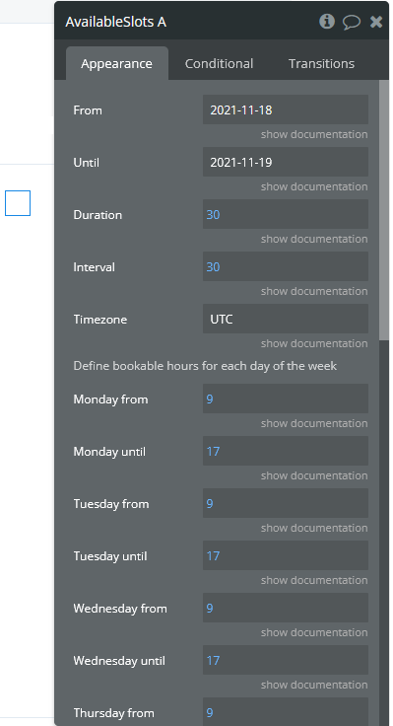Close the AvailableSlots A panel
Screen dimensions: 393x726
tap(376, 22)
